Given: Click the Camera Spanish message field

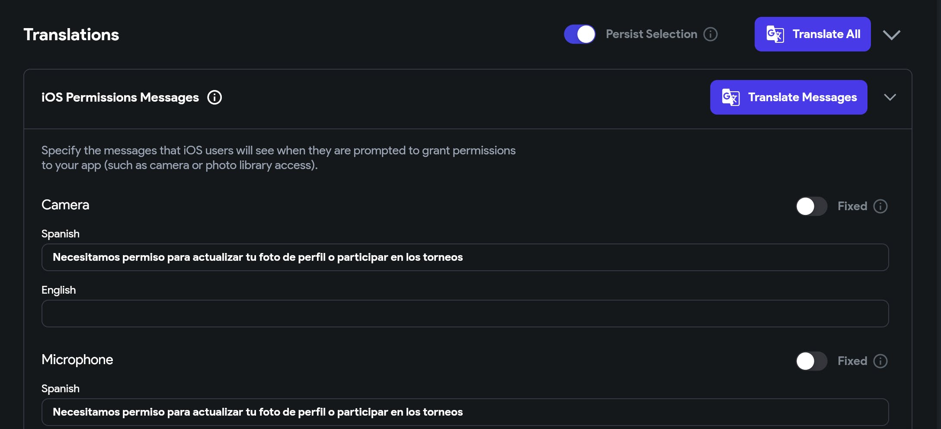Looking at the screenshot, I should coord(465,257).
